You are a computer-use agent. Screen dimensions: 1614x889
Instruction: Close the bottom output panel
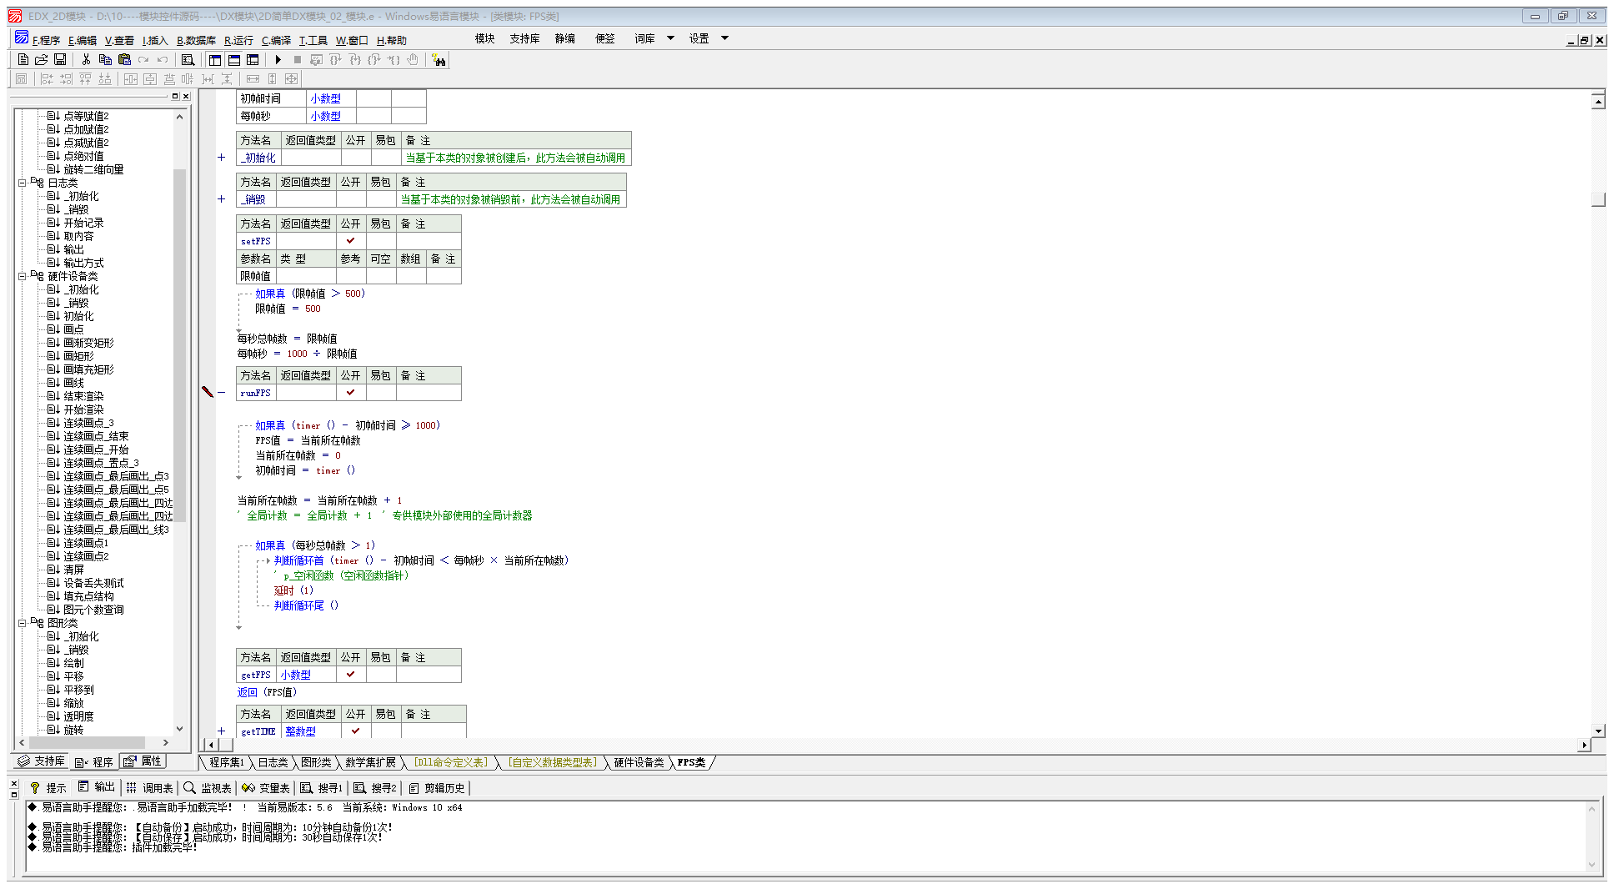(x=14, y=784)
